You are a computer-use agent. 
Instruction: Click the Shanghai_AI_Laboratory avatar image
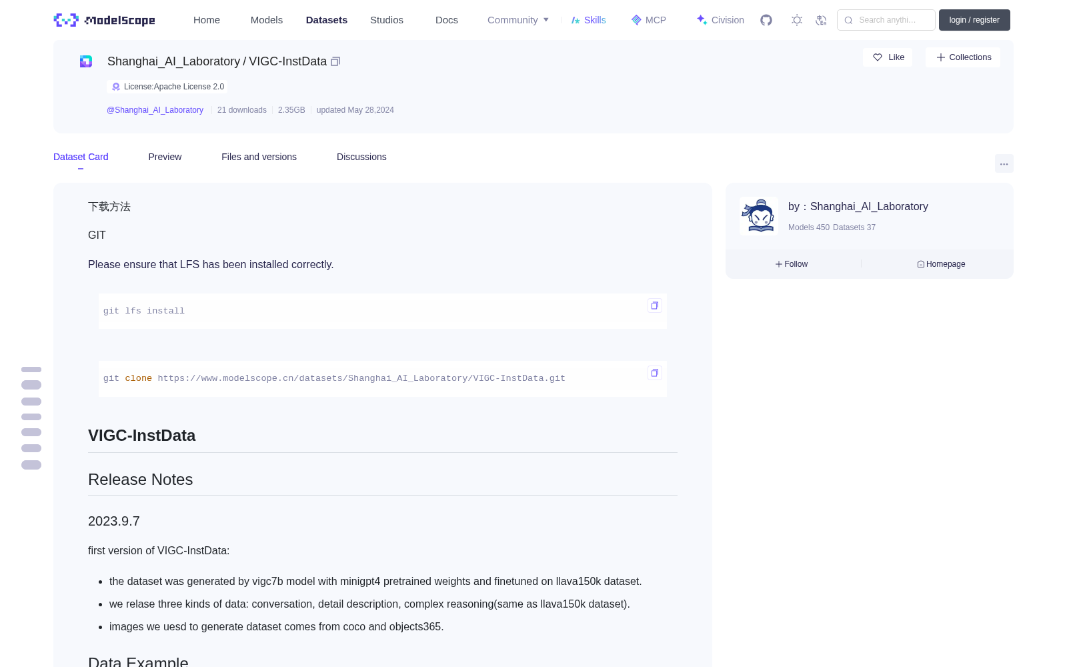759,216
